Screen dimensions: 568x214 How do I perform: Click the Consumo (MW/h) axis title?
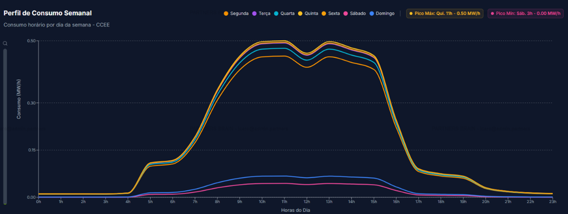tap(19, 99)
